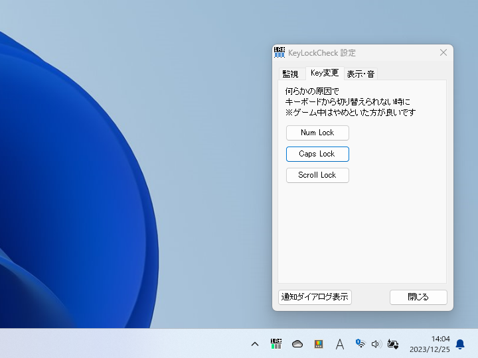Toggle Num Lock with its button

[317, 133]
